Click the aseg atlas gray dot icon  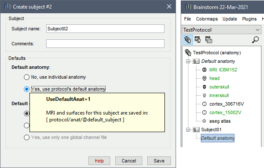204,121
